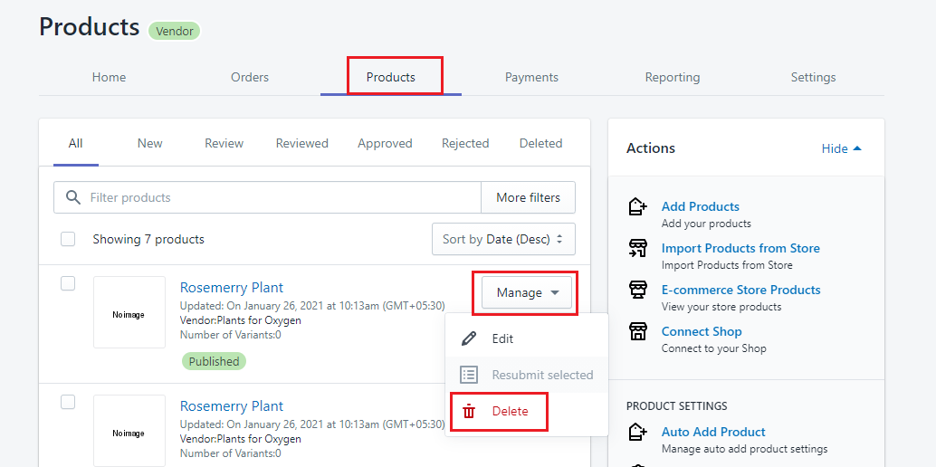The image size is (936, 467).
Task: Open the Sort by Date dropdown
Action: click(503, 239)
